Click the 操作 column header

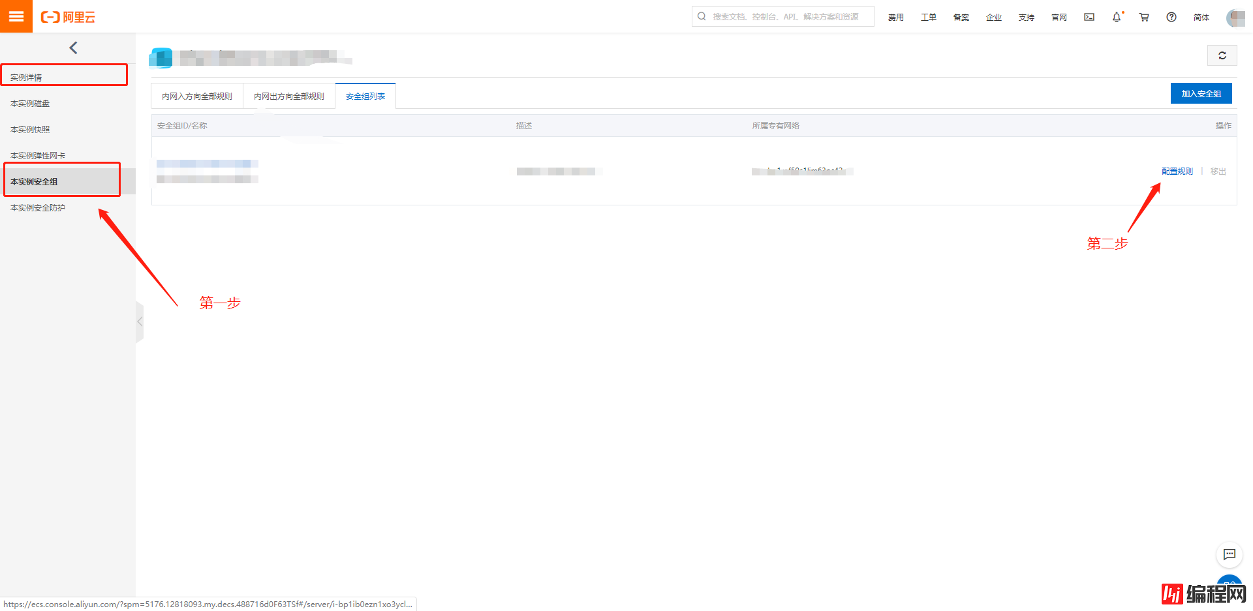(1223, 125)
